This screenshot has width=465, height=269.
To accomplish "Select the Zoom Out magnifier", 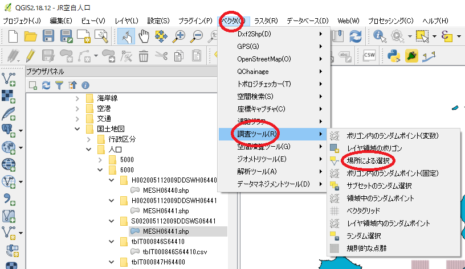I will tap(197, 36).
